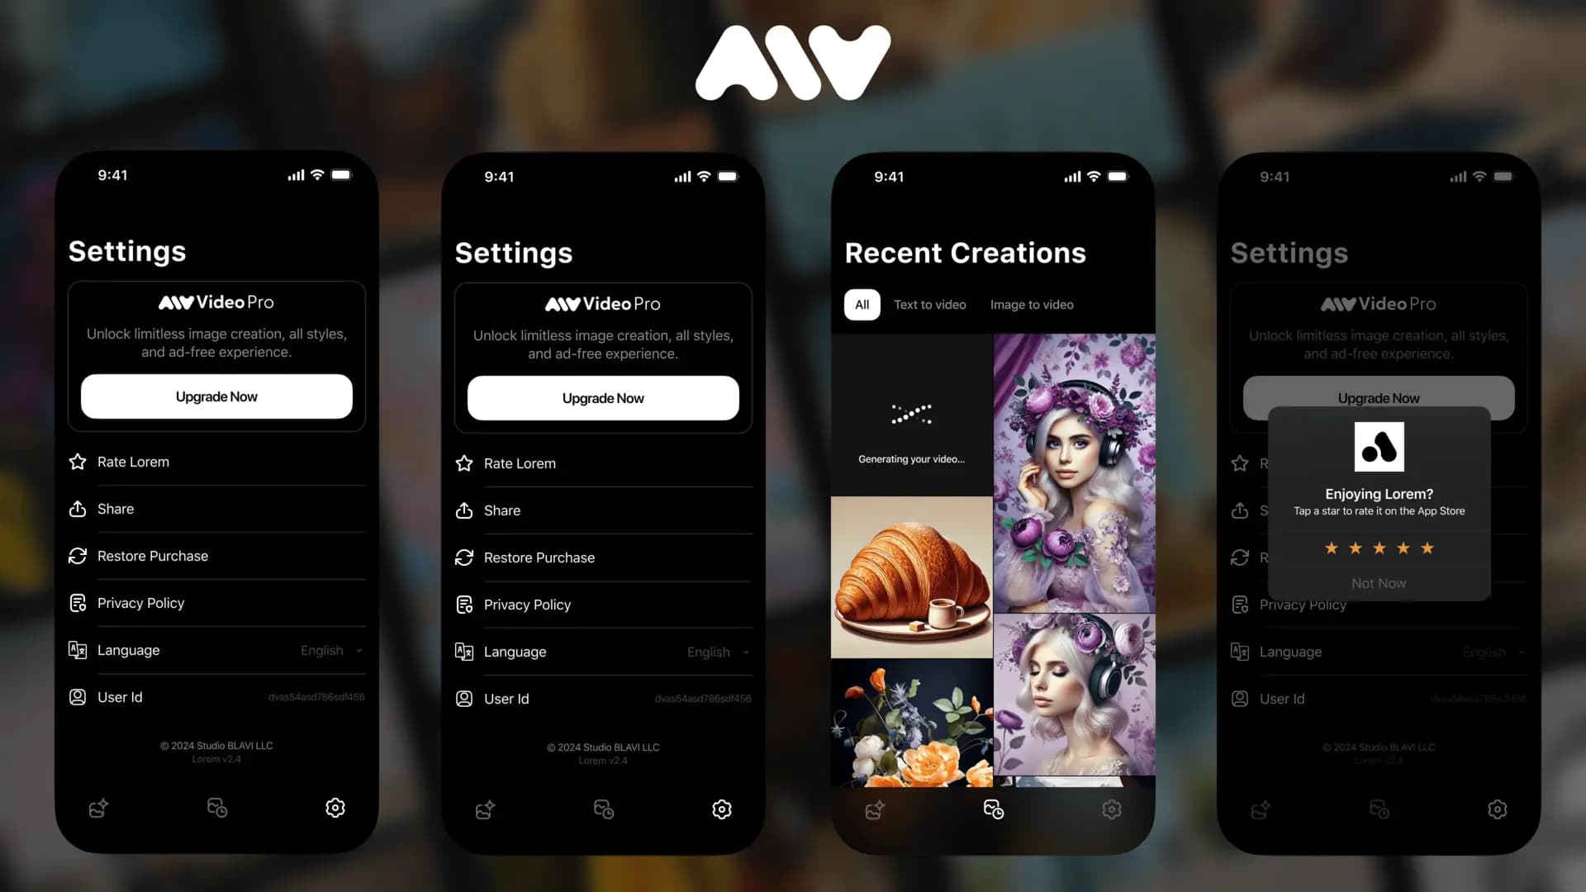
Task: Tap the gallery/creations icon in bottom nav
Action: click(992, 808)
